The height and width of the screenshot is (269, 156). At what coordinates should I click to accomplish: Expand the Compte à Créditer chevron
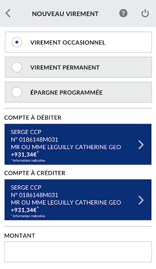pyautogui.click(x=141, y=200)
